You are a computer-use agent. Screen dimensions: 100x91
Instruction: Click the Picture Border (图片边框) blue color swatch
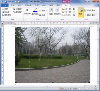tap(35, 12)
